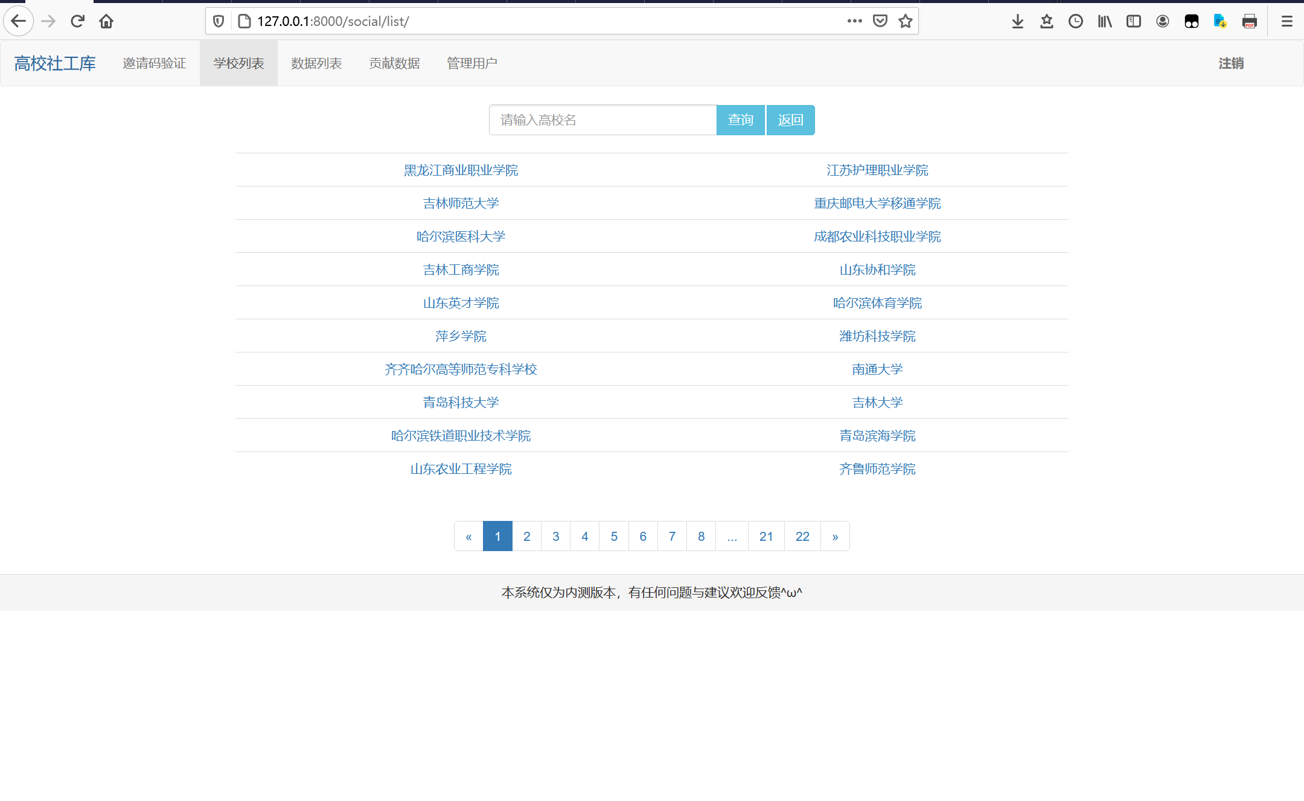The height and width of the screenshot is (801, 1304).
Task: Open the downloads arrow panel
Action: [x=1018, y=21]
